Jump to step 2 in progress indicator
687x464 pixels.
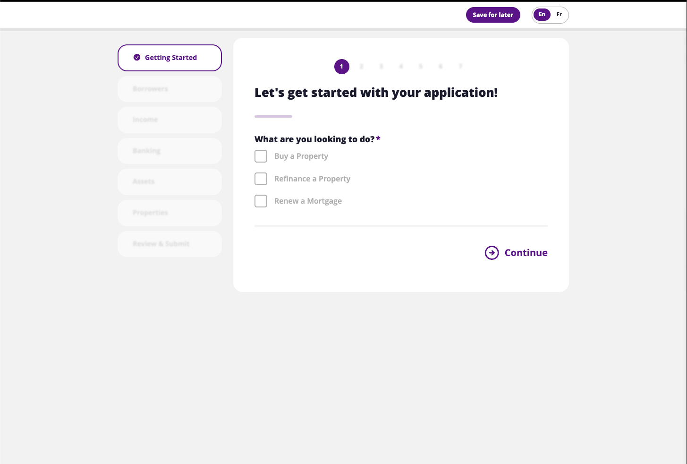[361, 67]
